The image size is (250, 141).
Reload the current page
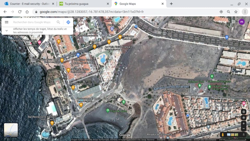pyautogui.click(x=20, y=12)
